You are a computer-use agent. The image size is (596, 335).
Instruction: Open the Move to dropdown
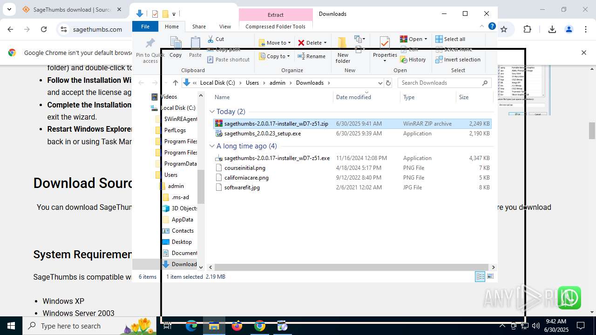click(275, 43)
